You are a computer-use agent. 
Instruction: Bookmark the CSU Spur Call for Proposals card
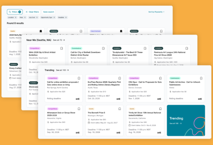[161, 78]
